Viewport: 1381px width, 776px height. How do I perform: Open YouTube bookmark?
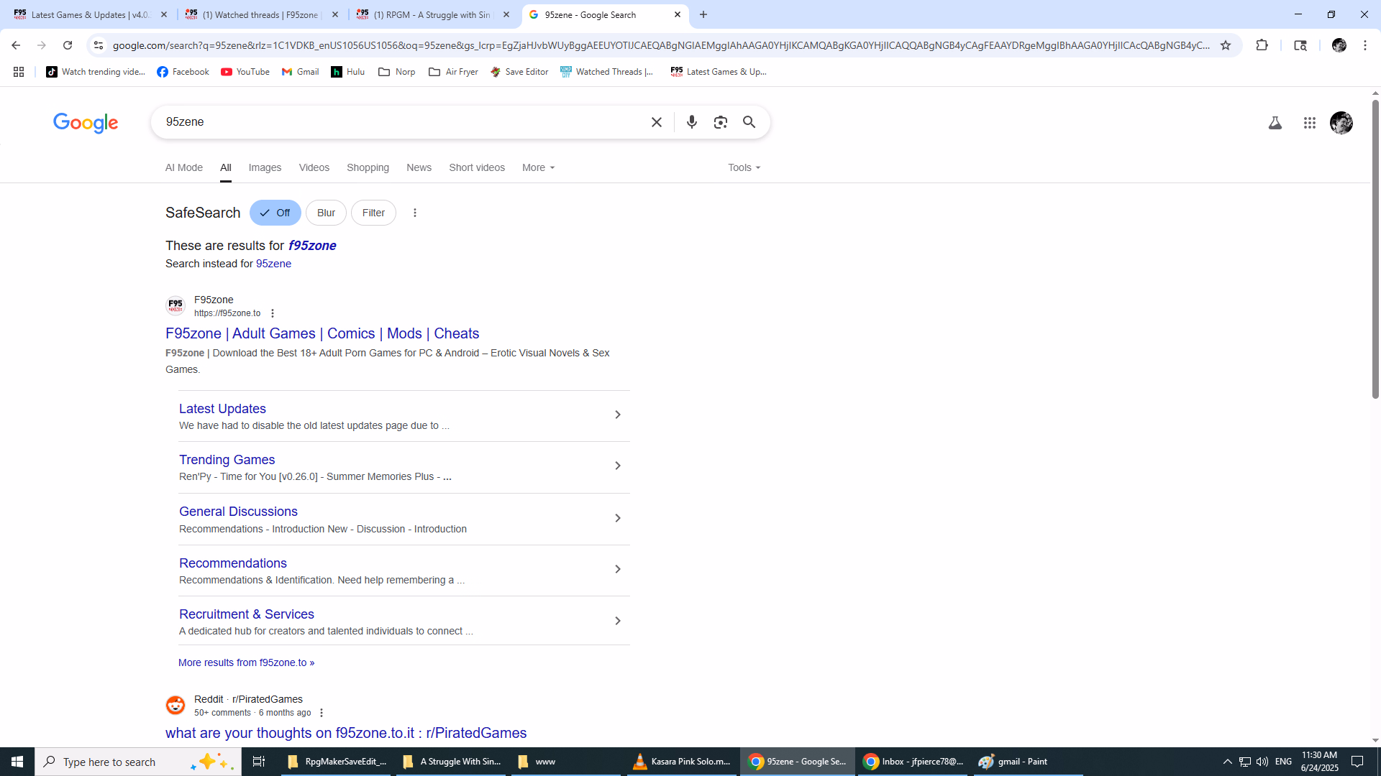[x=245, y=72]
